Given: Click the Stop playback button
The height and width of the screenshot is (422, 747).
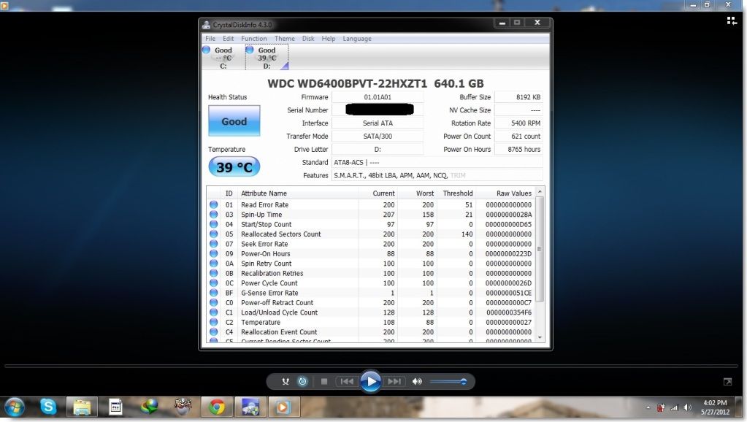Looking at the screenshot, I should click(323, 381).
